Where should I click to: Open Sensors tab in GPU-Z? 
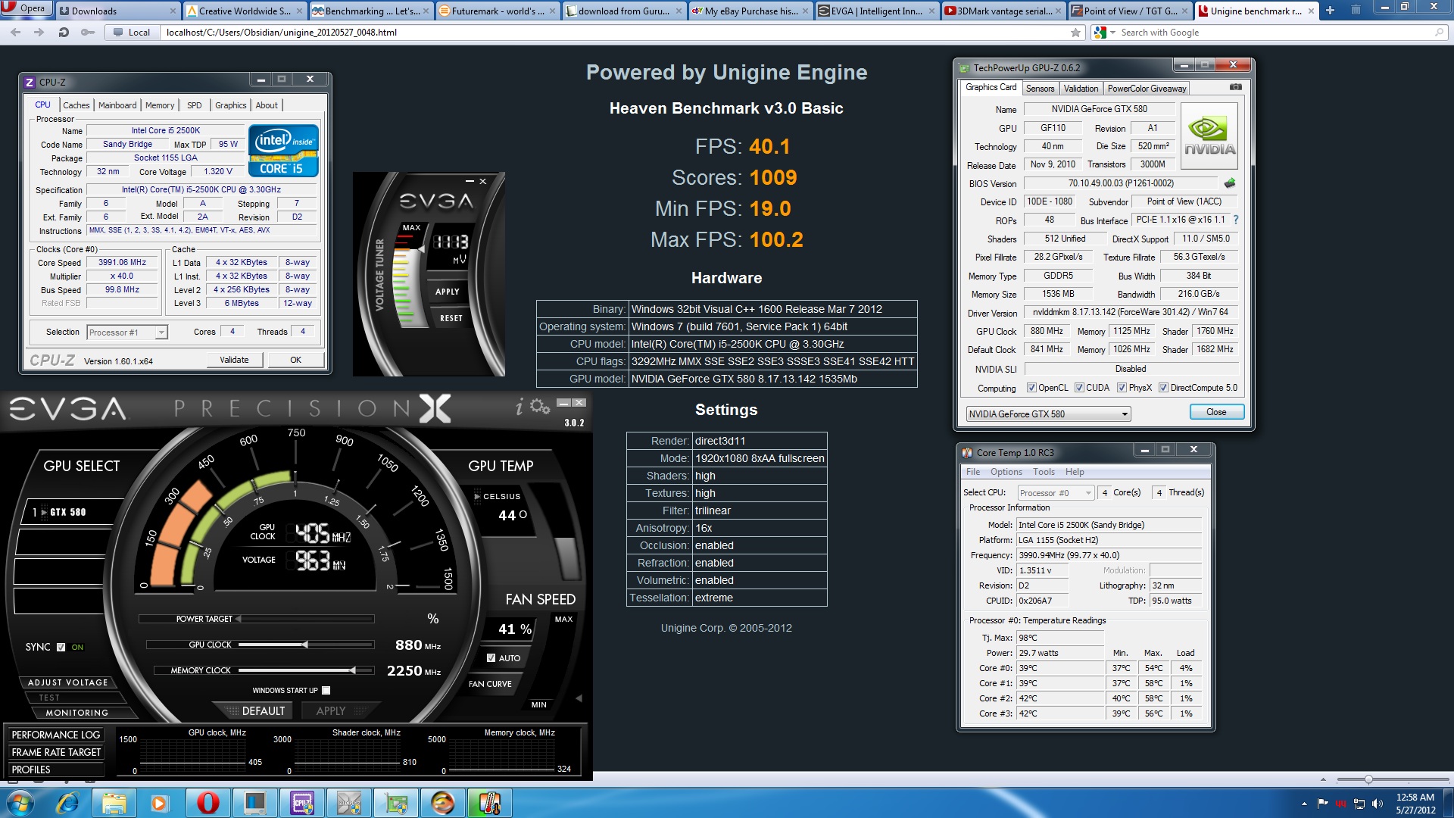[1040, 89]
